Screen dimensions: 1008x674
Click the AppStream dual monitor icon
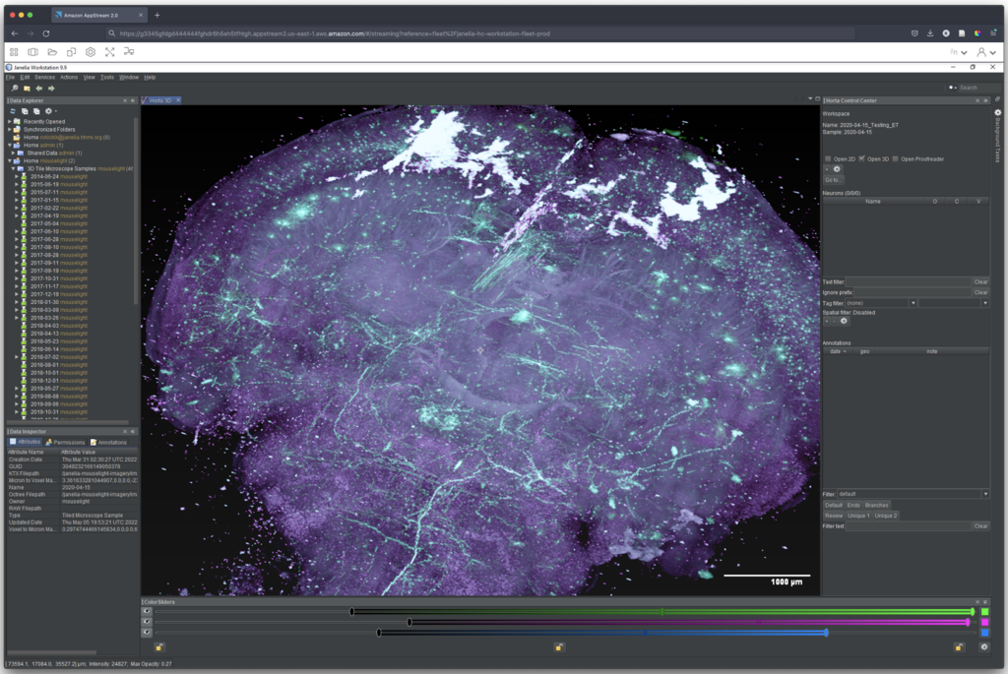click(x=129, y=51)
